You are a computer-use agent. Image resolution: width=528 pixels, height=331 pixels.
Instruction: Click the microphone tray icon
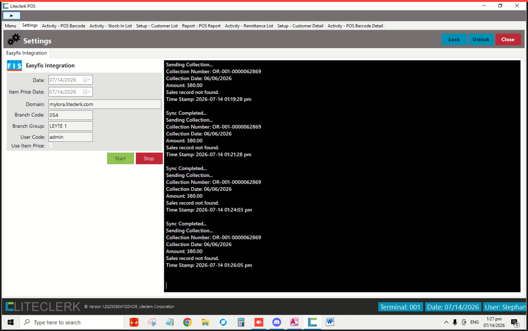[x=455, y=322]
